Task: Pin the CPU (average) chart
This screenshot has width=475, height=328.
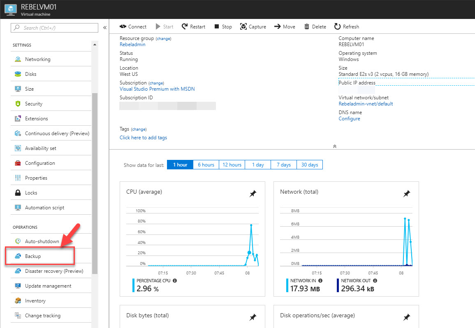Action: point(253,194)
